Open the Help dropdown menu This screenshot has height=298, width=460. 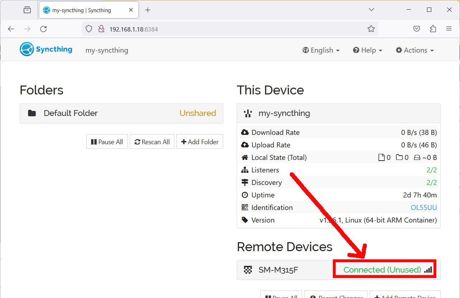point(367,50)
